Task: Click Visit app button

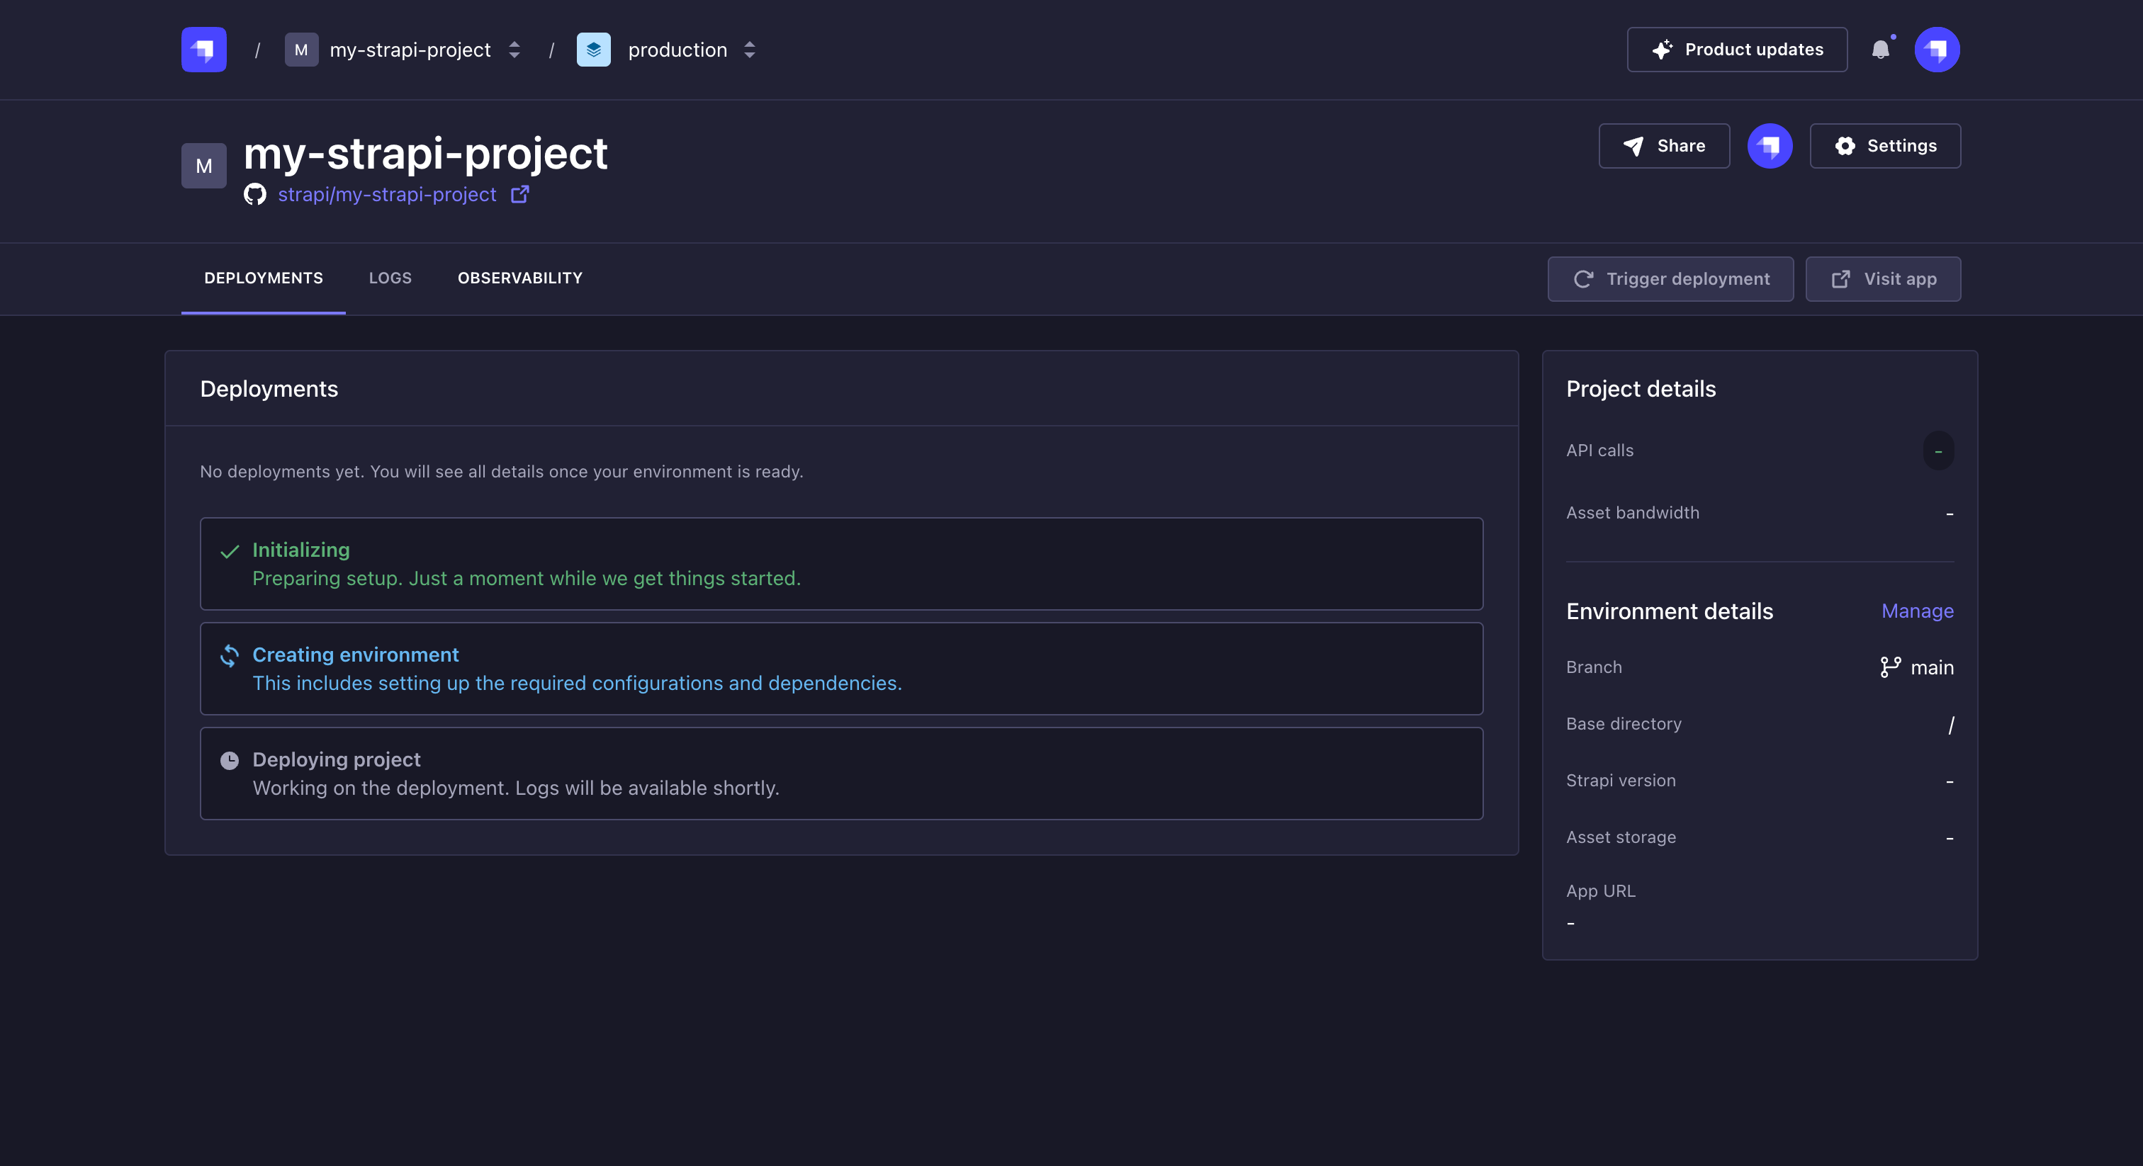Action: [1884, 278]
